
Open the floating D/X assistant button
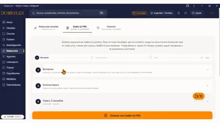tap(199, 96)
